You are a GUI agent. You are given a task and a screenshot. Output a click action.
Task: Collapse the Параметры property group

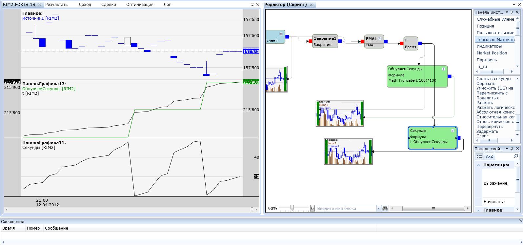click(x=478, y=165)
